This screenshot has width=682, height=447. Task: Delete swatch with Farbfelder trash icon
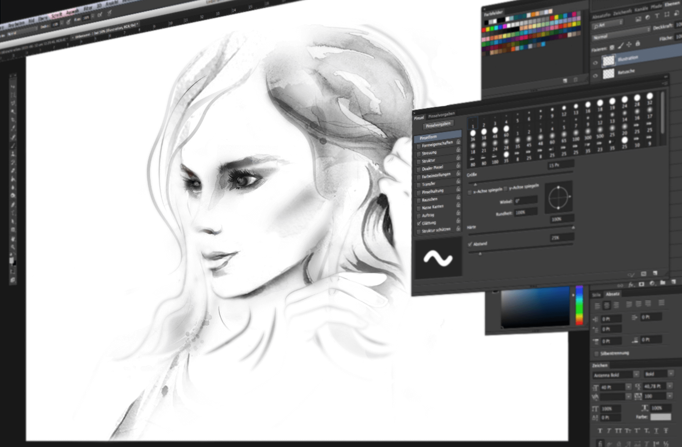tap(576, 80)
